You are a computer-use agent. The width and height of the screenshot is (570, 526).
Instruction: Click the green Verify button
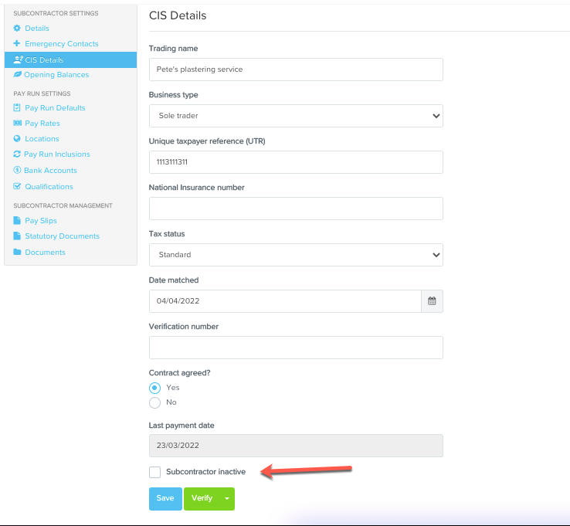pyautogui.click(x=202, y=499)
